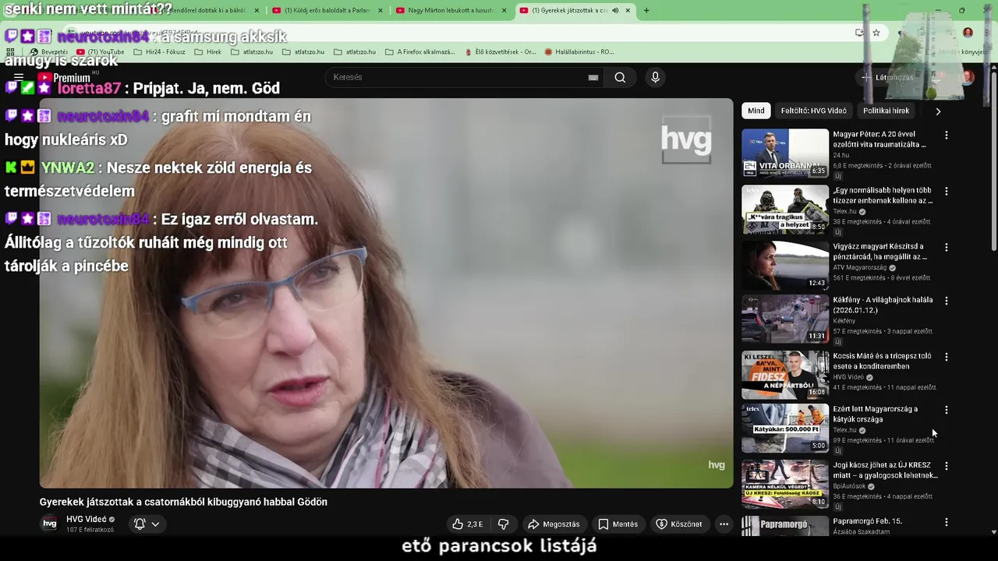Screen dimensions: 998x561
Task: Open options for Magyar Péter video
Action: click(947, 135)
